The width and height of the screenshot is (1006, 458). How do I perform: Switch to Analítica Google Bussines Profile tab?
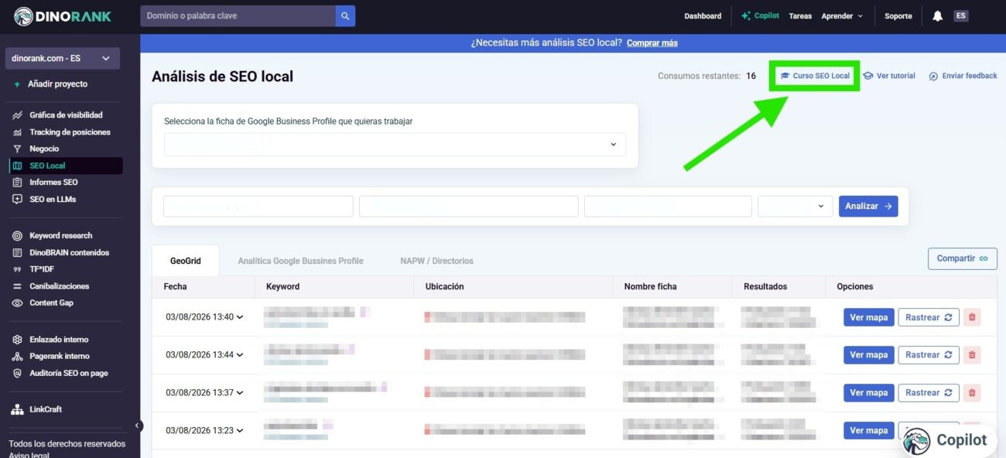(300, 261)
